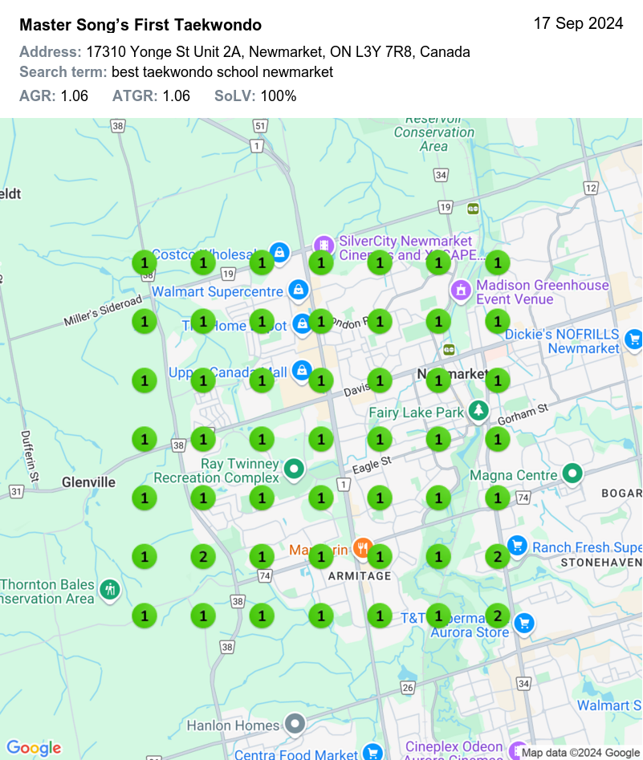The height and width of the screenshot is (760, 643).
Task: Click the route 51 highway shield
Action: coord(260,126)
